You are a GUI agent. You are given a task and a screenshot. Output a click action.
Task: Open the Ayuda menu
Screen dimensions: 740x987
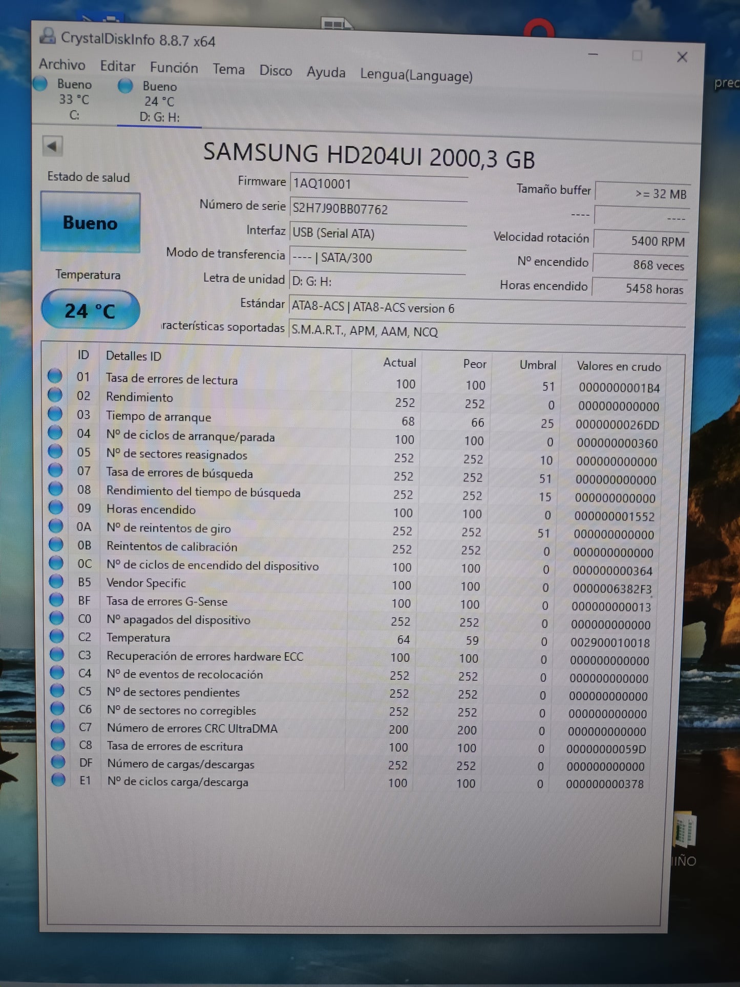326,73
